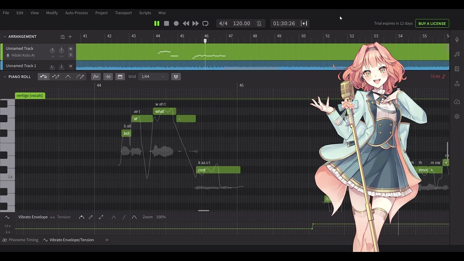
Task: Swap parameters with the double-arrow icon
Action: click(x=52, y=217)
